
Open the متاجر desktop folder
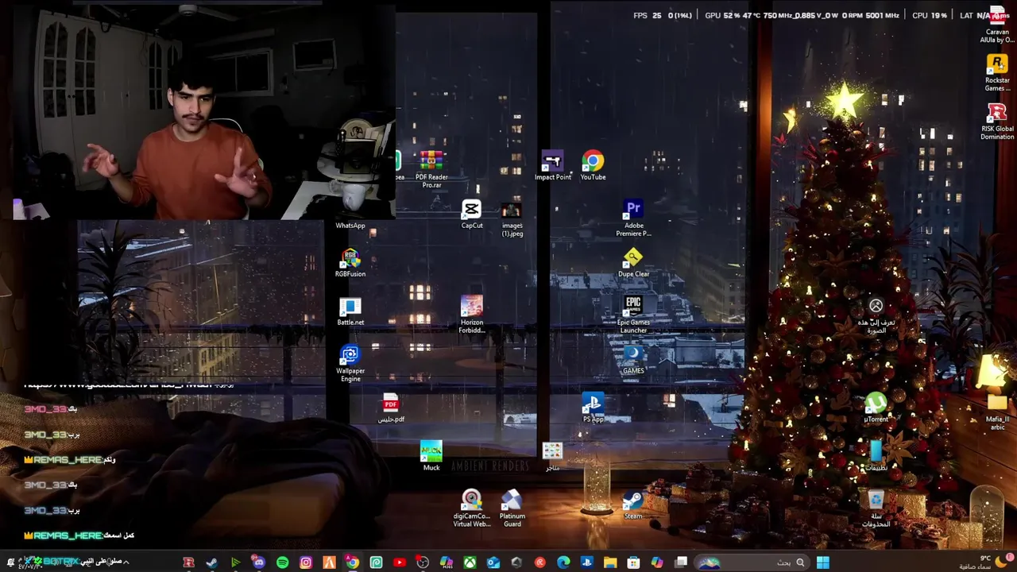(552, 457)
